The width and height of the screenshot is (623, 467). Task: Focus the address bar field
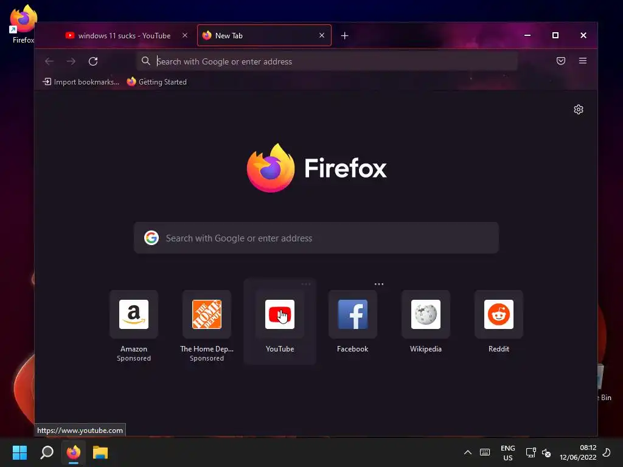(327, 61)
